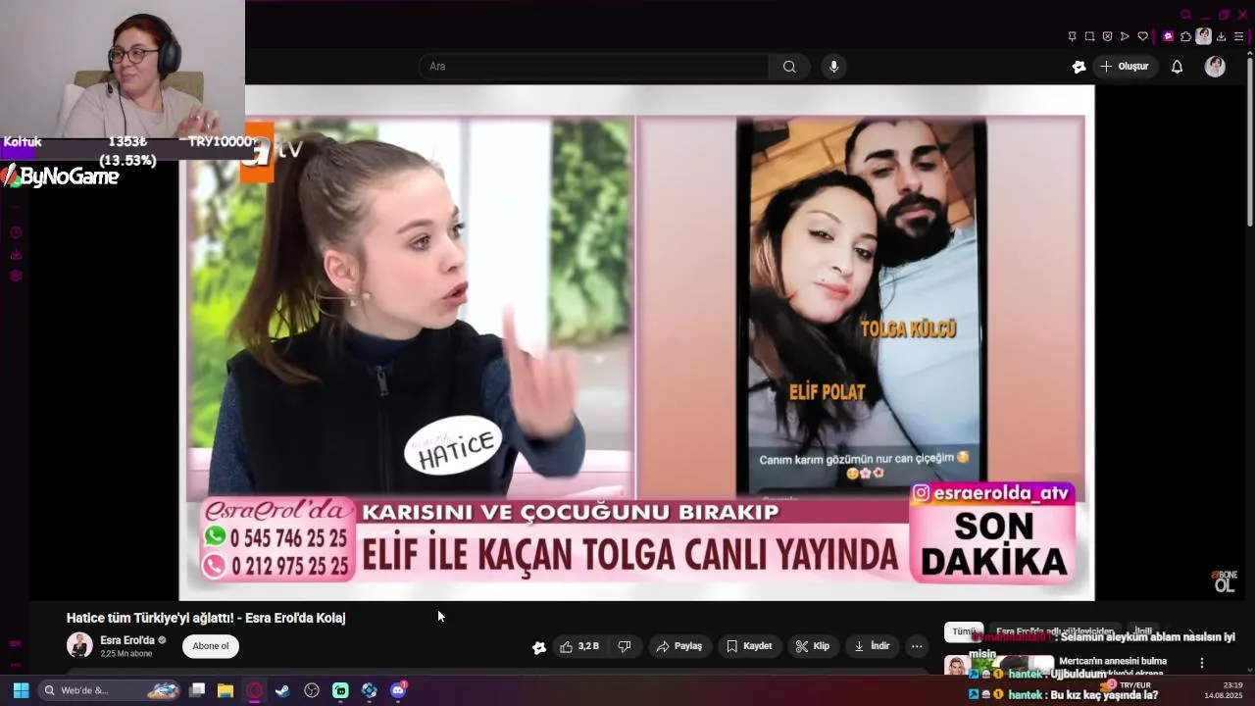The image size is (1255, 706).
Task: Click the star badge icon beside Oluştur
Action: 1079,67
